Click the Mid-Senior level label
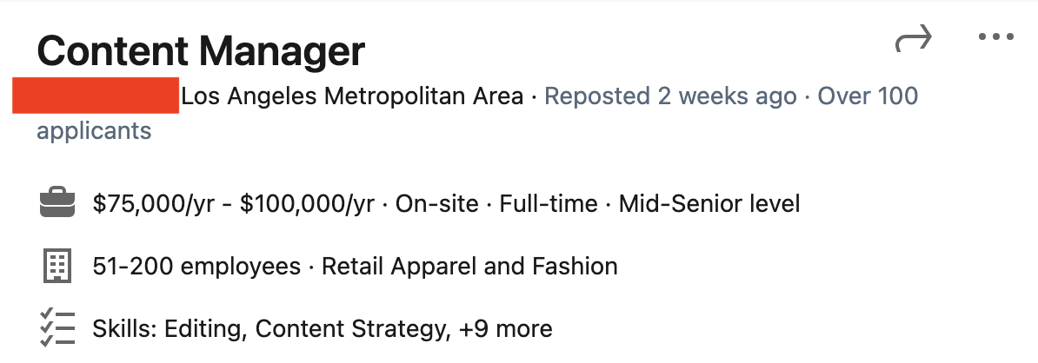Screen dimensions: 1038x363 point(709,205)
